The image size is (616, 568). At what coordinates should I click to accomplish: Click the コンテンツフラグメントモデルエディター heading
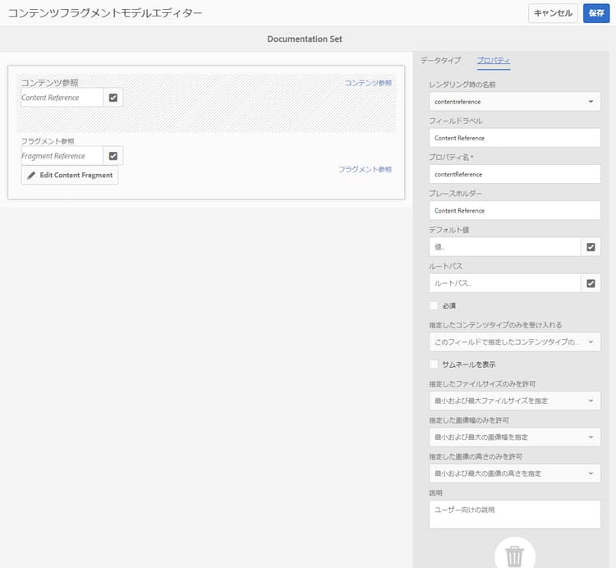pyautogui.click(x=105, y=13)
